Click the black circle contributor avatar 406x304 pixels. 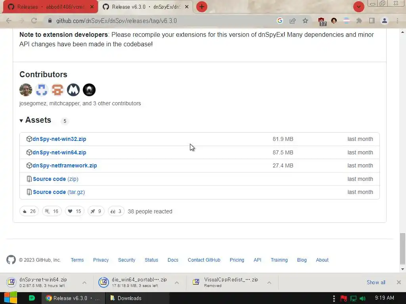[89, 90]
